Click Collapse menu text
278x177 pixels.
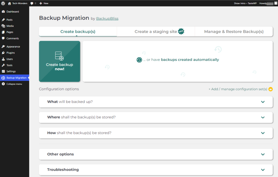[14, 84]
